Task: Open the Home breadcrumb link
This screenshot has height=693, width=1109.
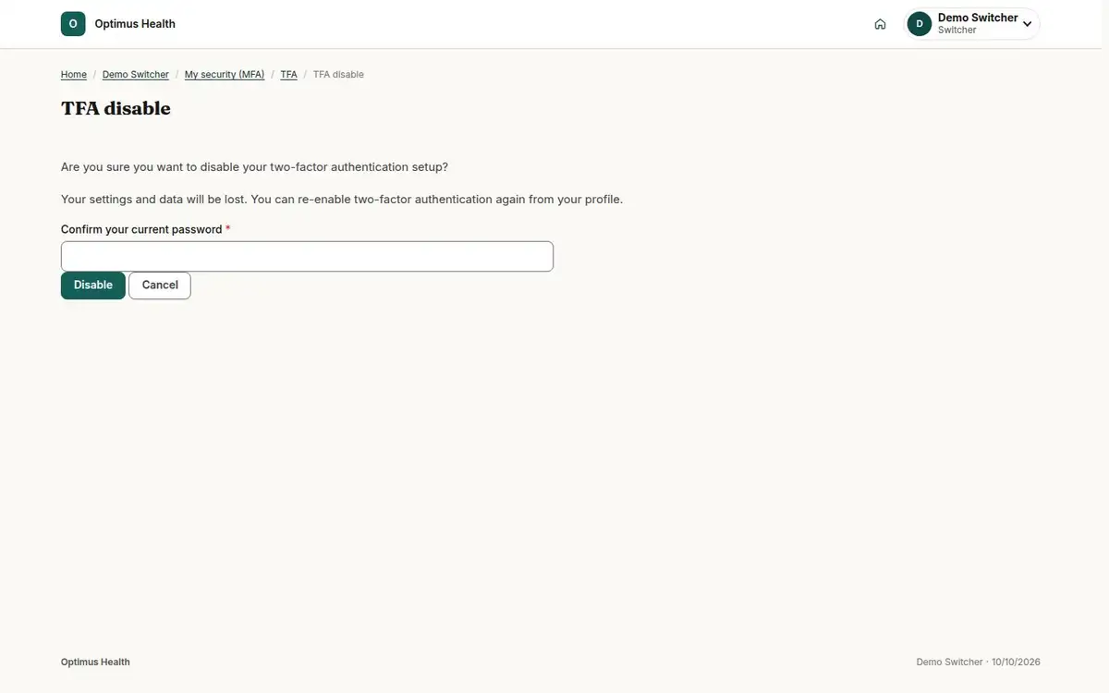Action: click(74, 75)
